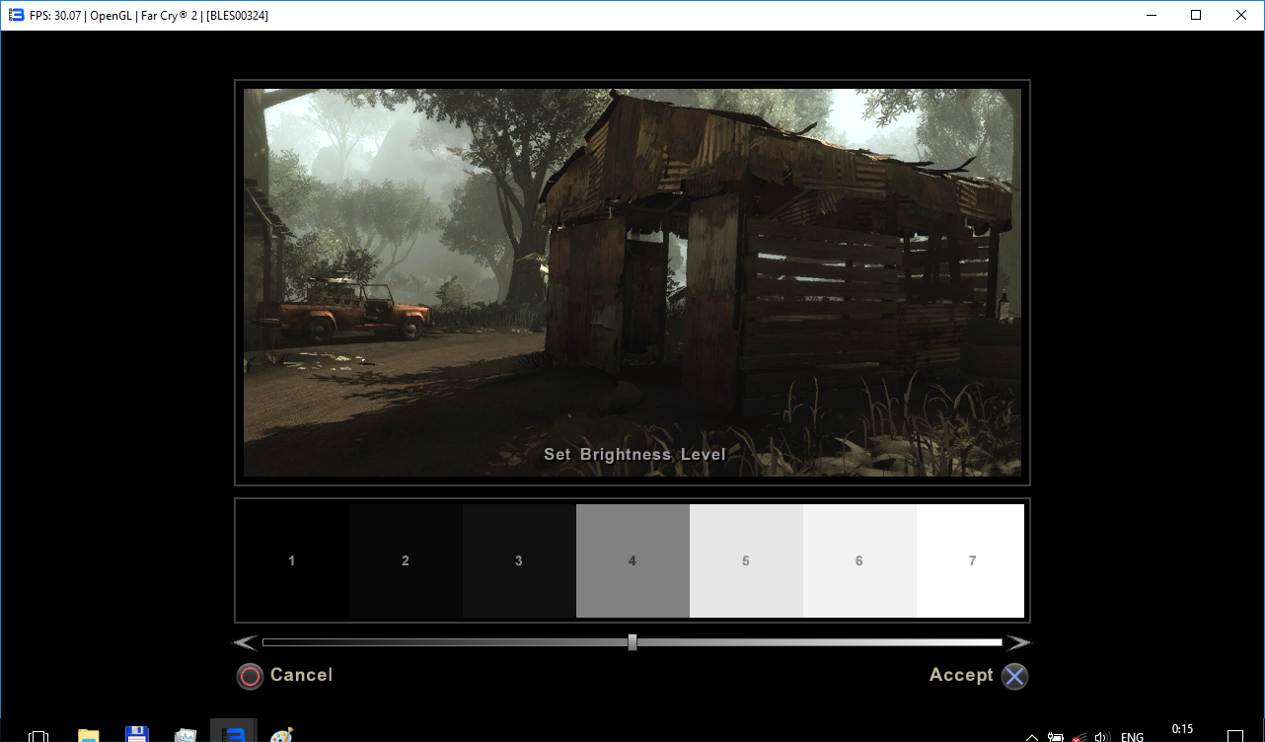Viewport: 1265px width, 742px height.
Task: Switch to RPCS3 in the taskbar
Action: pos(234,734)
